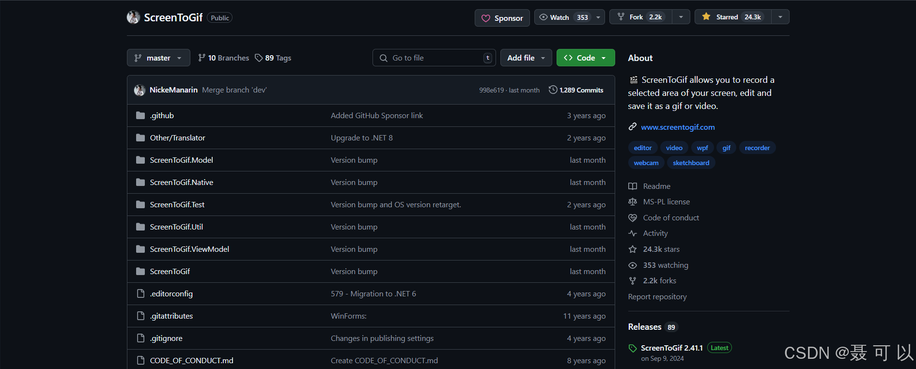Toggle the Starred star button
The image size is (916, 369).
coord(733,17)
